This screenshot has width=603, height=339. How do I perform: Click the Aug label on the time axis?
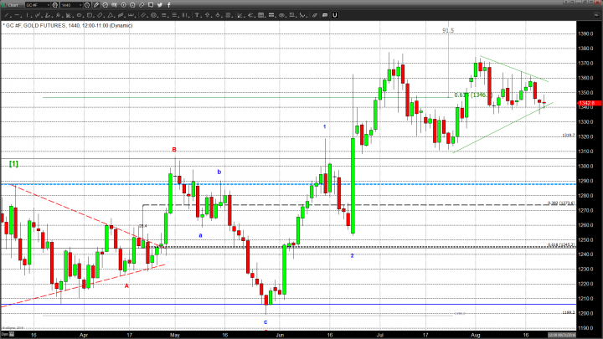pos(476,335)
